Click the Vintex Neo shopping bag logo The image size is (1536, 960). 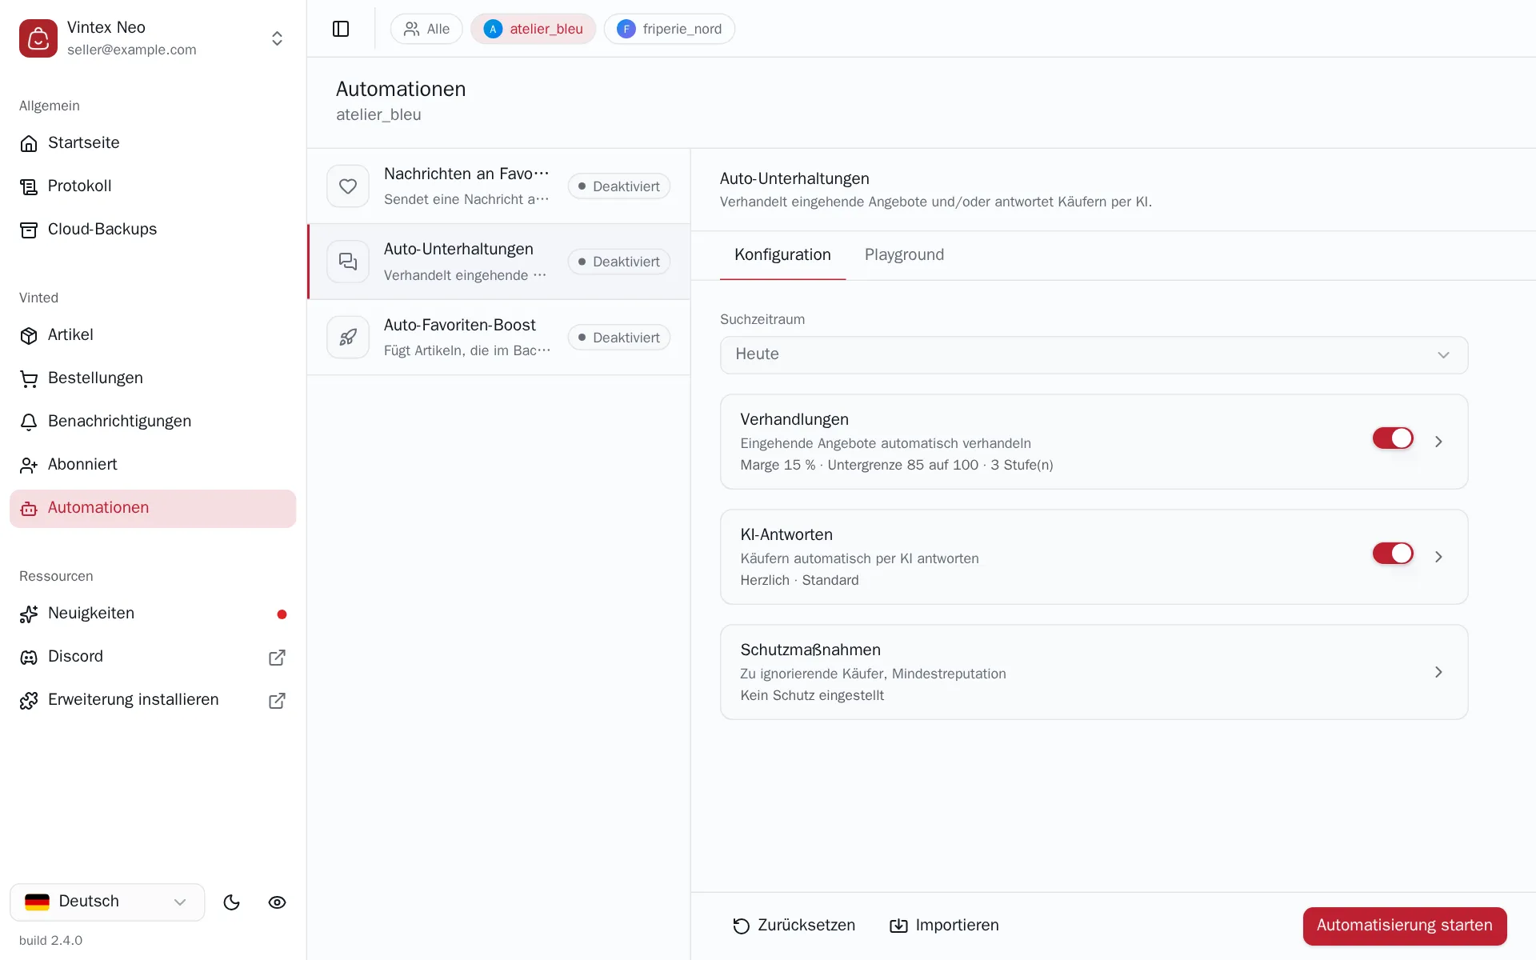[x=38, y=38]
